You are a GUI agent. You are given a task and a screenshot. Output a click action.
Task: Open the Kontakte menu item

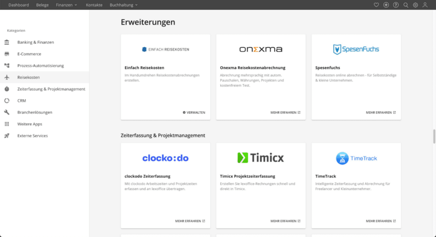(94, 5)
